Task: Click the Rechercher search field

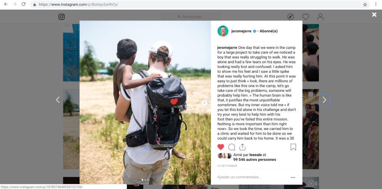Action: coord(191,17)
